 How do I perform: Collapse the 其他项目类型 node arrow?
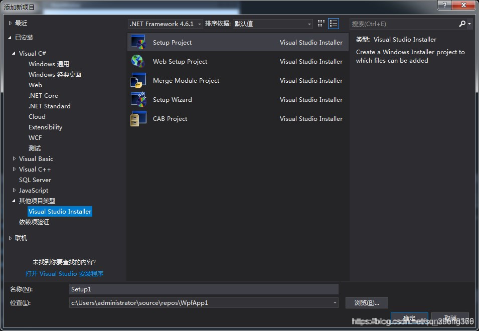(14, 201)
